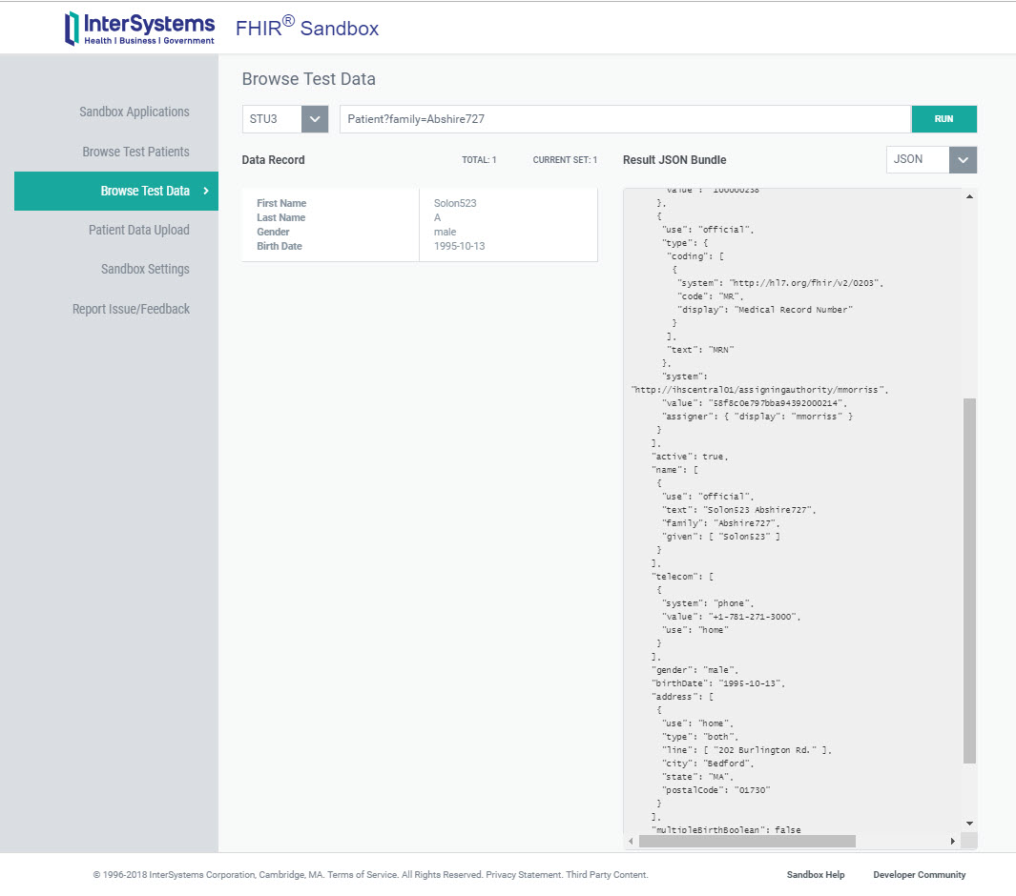Click the 202 Burlington Rd. address line
The image size is (1016, 896).
coord(746,750)
